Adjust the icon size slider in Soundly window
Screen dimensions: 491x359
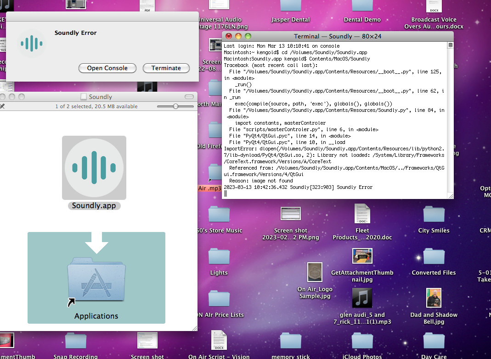point(175,106)
